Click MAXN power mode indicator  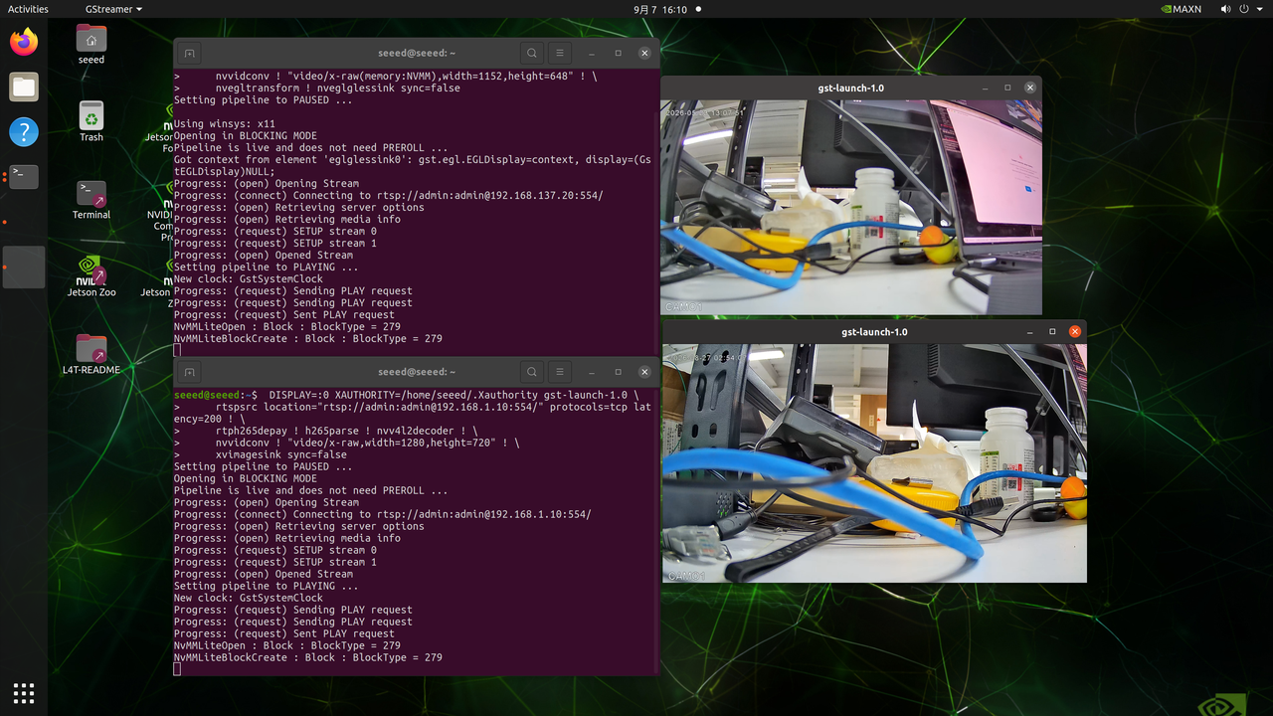click(1181, 9)
